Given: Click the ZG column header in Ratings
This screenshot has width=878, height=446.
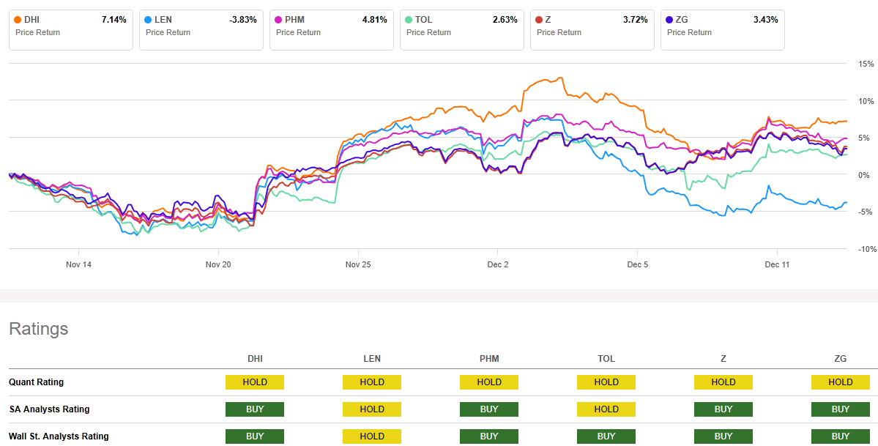Looking at the screenshot, I should pyautogui.click(x=841, y=359).
